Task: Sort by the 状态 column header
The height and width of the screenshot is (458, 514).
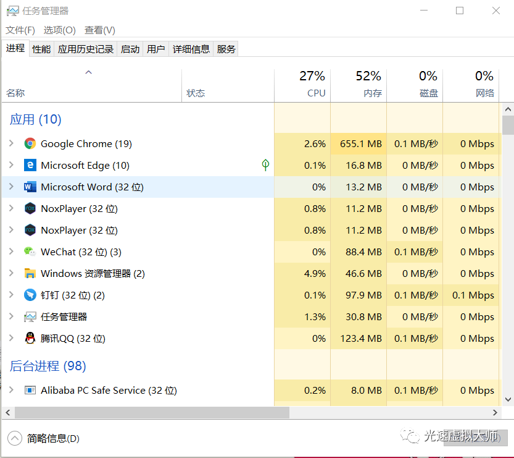Action: [228, 86]
